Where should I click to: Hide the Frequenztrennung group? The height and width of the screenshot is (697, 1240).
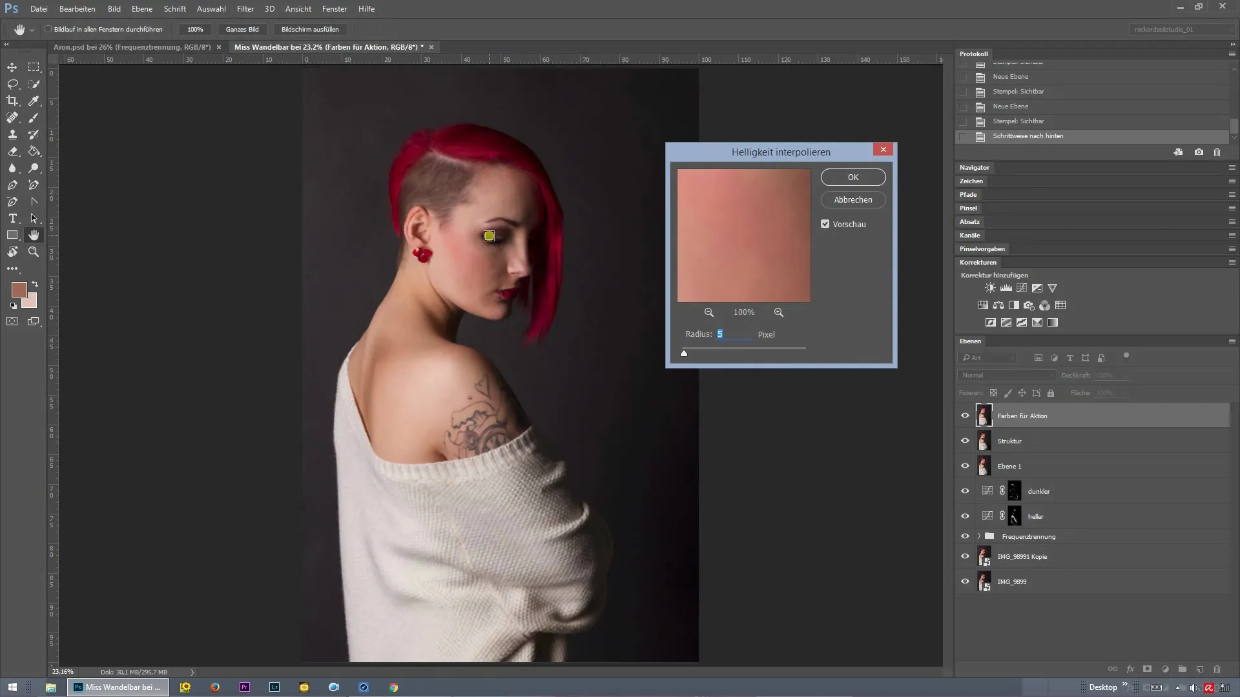(x=965, y=536)
